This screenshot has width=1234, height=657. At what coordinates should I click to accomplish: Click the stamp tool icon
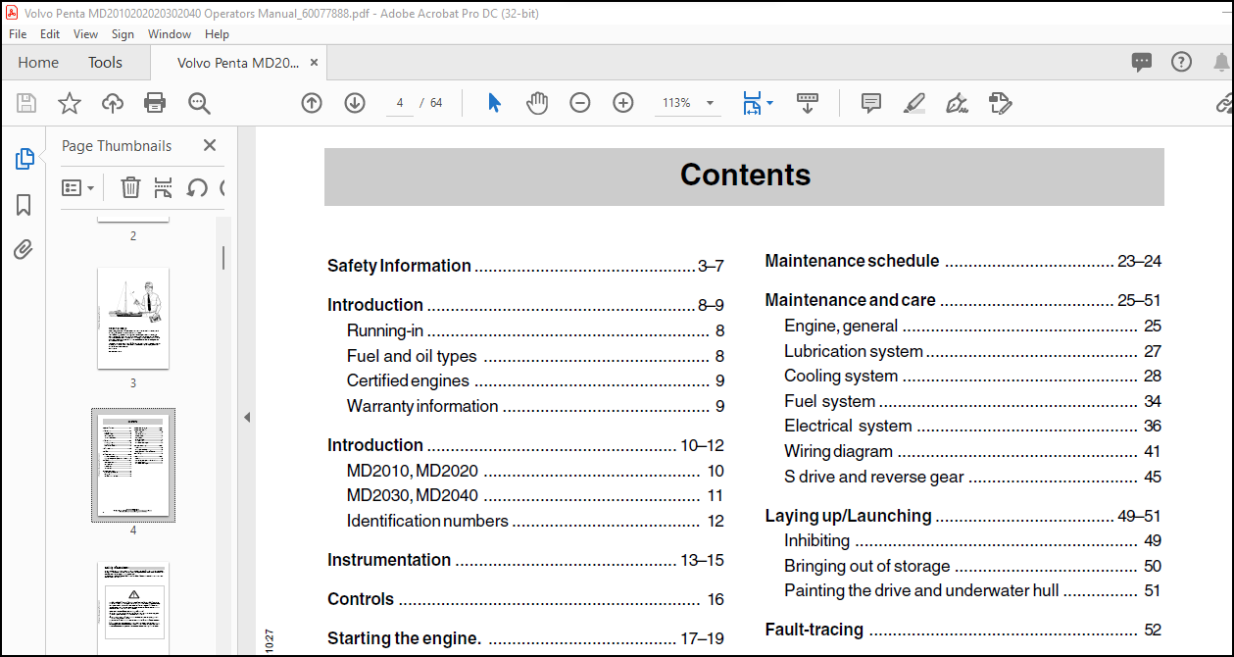point(1000,103)
